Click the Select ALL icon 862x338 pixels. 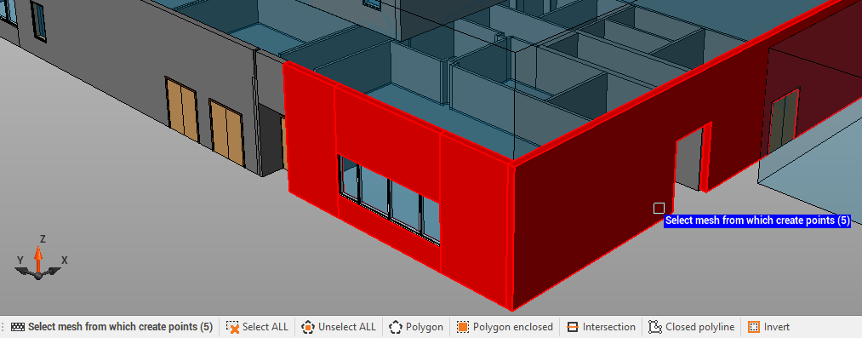pos(233,327)
